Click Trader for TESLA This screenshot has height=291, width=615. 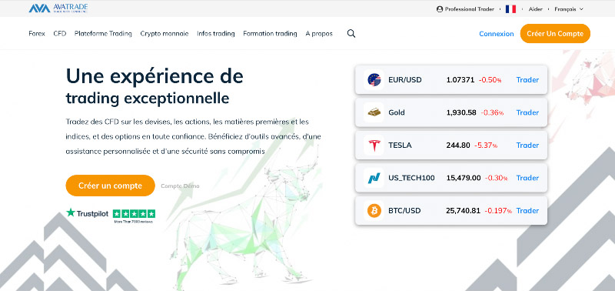527,145
